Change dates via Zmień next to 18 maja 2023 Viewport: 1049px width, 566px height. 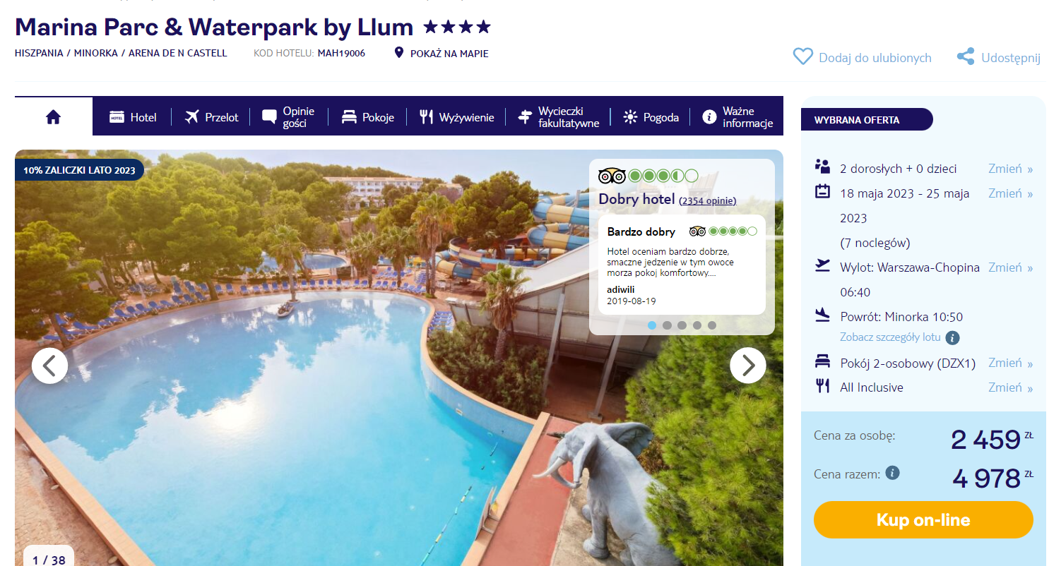pyautogui.click(x=1010, y=193)
